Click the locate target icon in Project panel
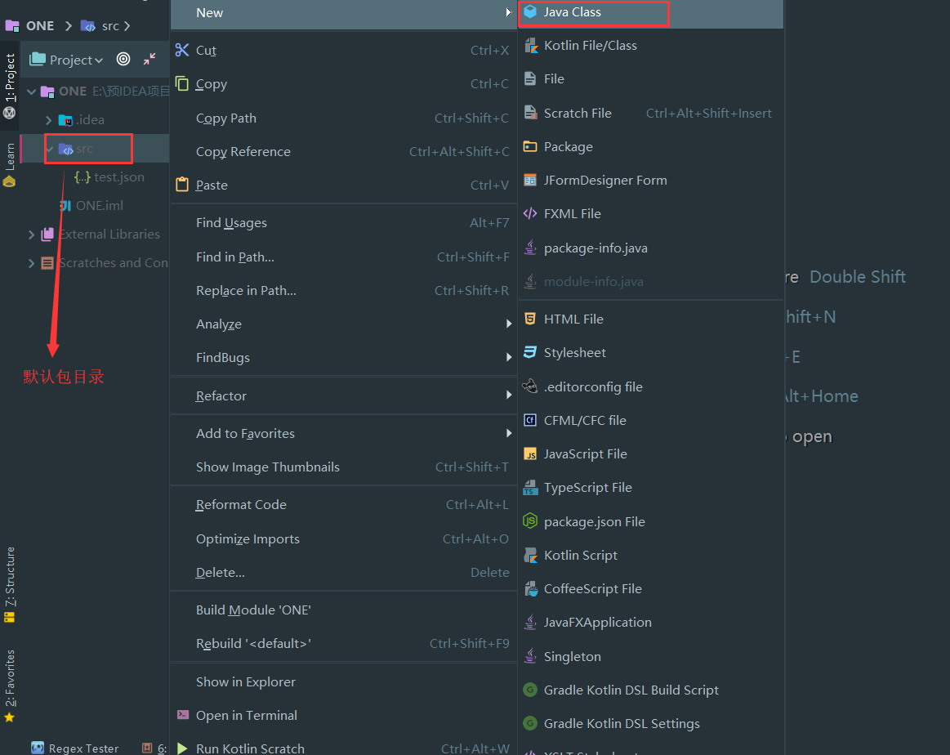 click(123, 59)
